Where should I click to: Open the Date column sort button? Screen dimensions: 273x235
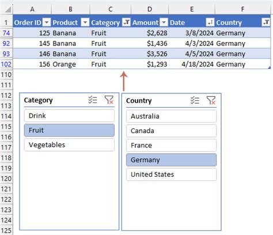210,22
